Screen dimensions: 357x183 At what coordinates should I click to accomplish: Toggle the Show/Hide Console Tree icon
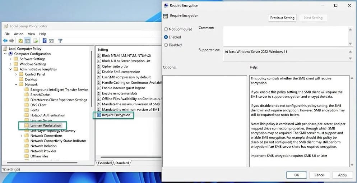[28, 41]
